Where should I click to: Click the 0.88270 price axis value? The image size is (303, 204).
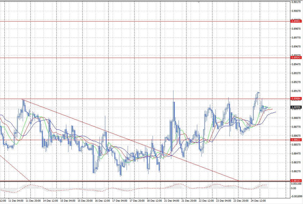coord(296,171)
